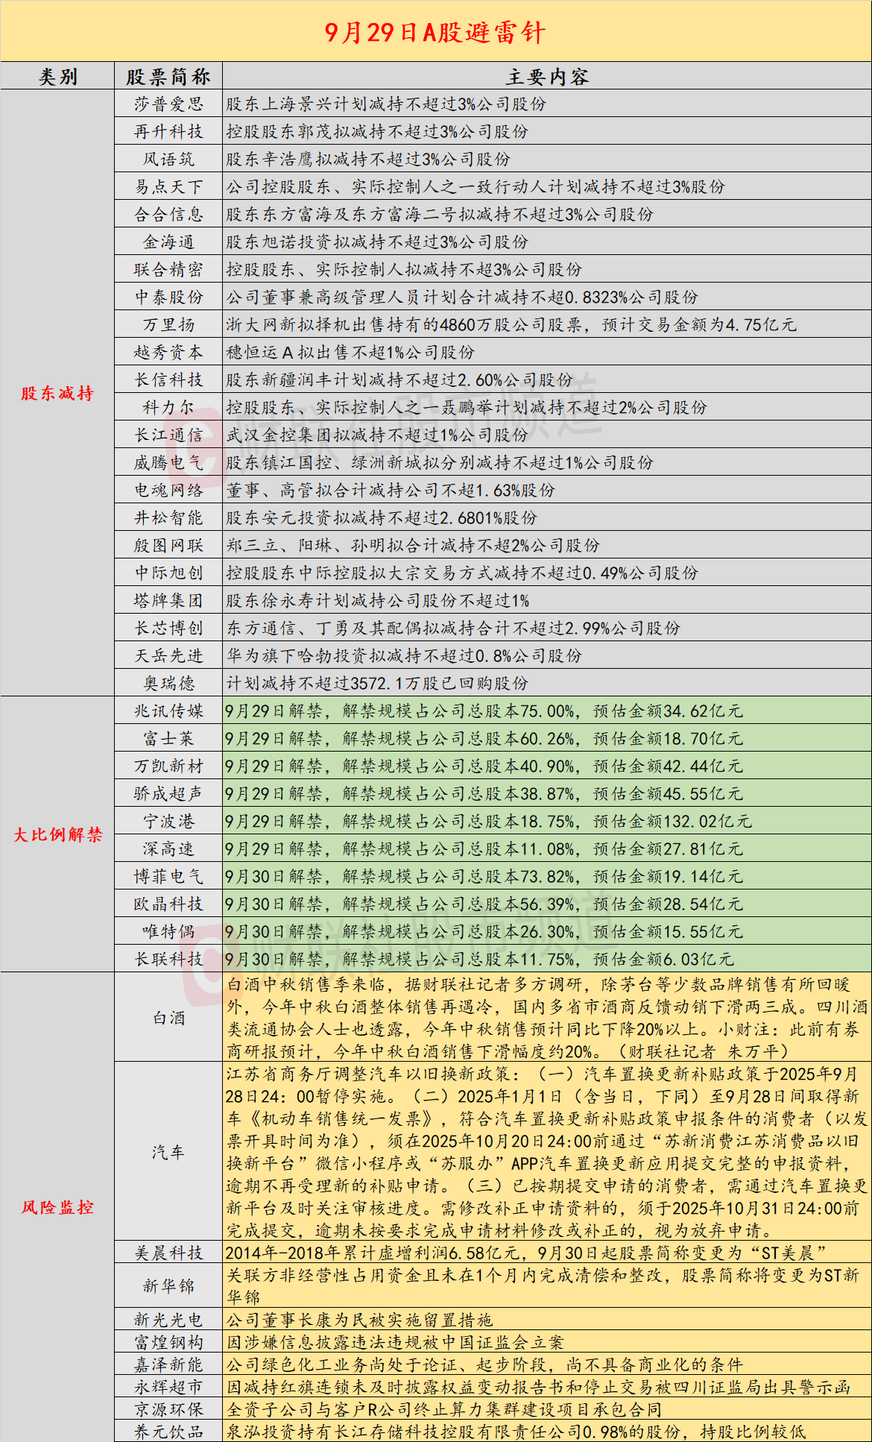The height and width of the screenshot is (1442, 872).
Task: Select stock name 富煌钢构
Action: (168, 1342)
